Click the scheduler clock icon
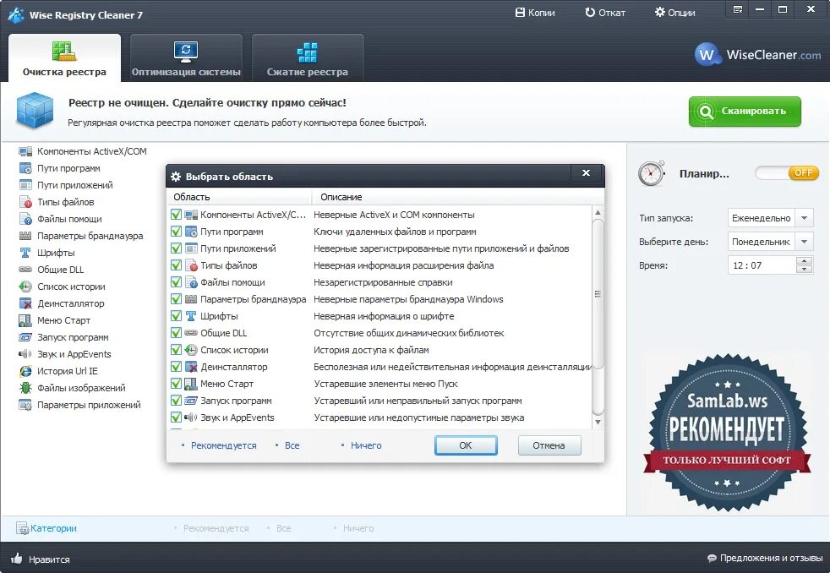The image size is (830, 573). [x=652, y=173]
